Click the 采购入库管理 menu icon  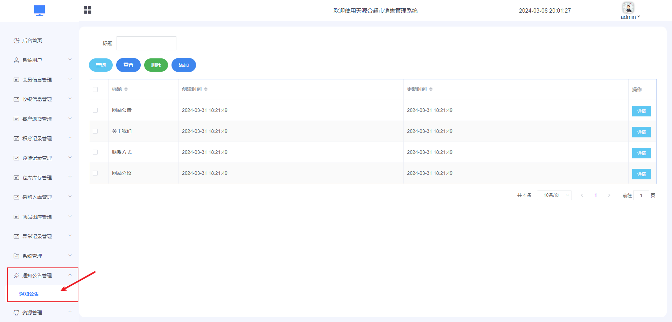pos(16,197)
